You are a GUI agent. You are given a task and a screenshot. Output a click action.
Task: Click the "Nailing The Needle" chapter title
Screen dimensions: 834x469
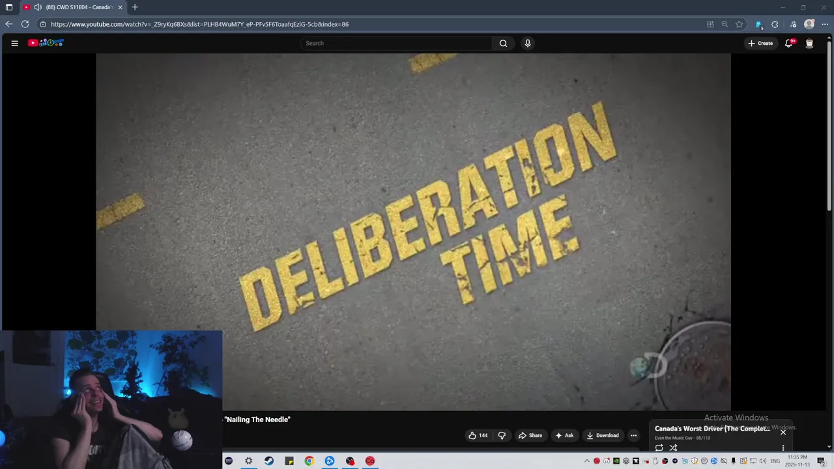coord(257,419)
